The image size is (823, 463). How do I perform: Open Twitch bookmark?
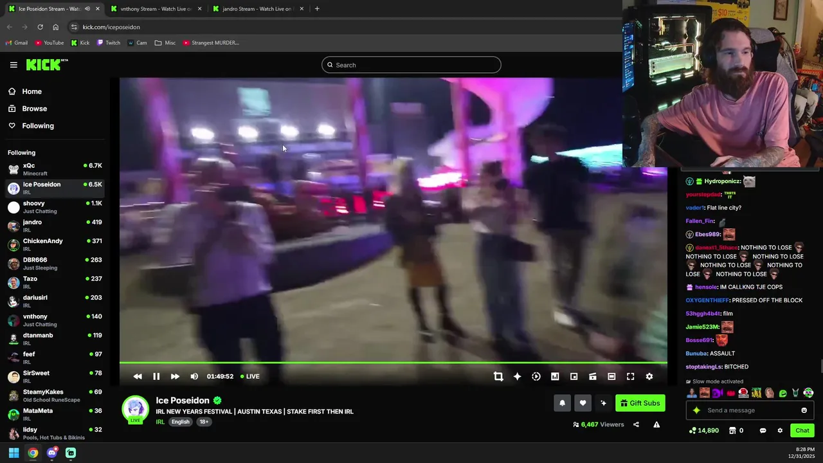pyautogui.click(x=109, y=43)
